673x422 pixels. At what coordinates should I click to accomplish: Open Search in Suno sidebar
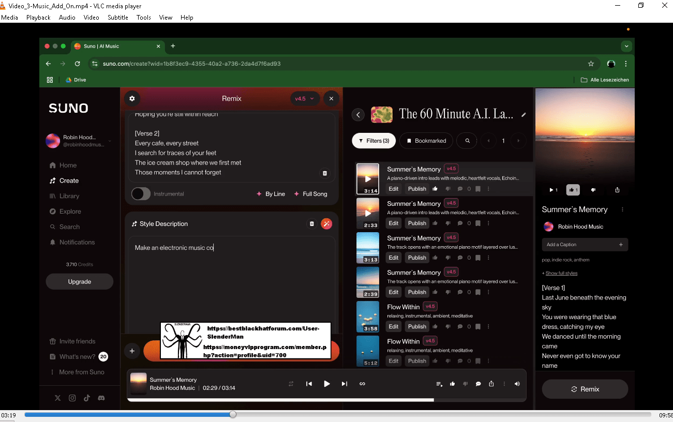tap(64, 227)
